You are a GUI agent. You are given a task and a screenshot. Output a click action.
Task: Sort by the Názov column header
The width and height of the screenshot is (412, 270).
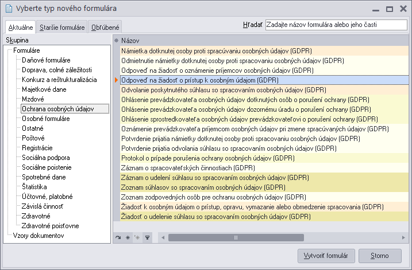[264, 41]
